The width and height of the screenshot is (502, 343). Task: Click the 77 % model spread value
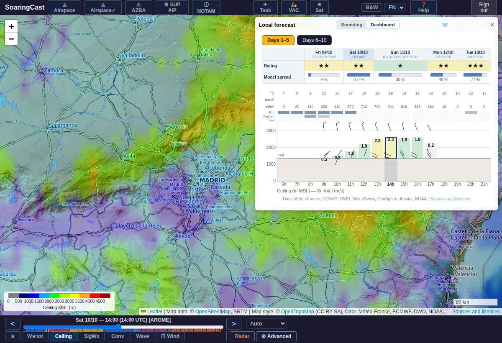[475, 79]
